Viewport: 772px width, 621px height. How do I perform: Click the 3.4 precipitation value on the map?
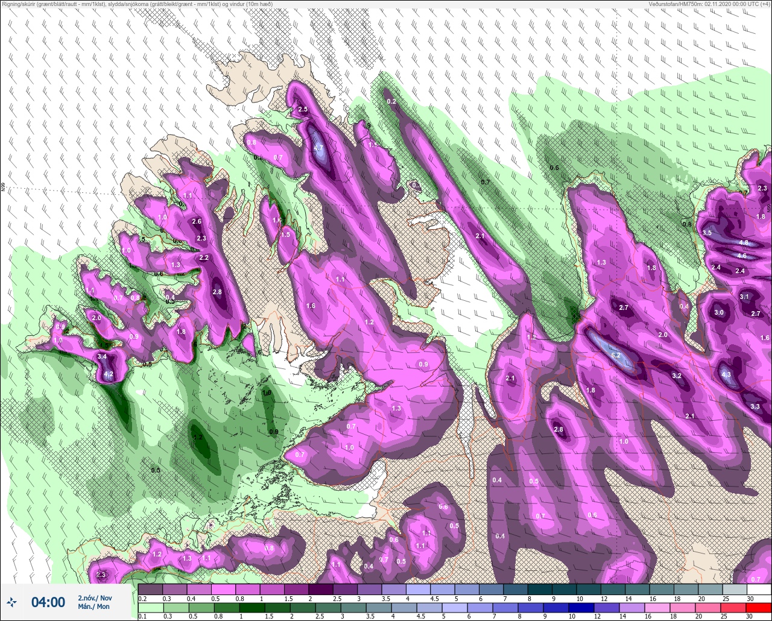click(102, 357)
